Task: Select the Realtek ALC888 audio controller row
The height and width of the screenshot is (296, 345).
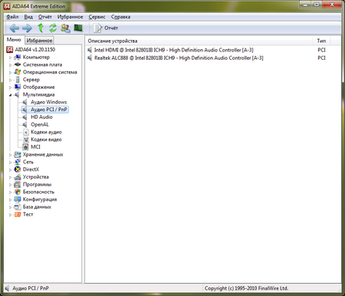Action: coord(213,58)
